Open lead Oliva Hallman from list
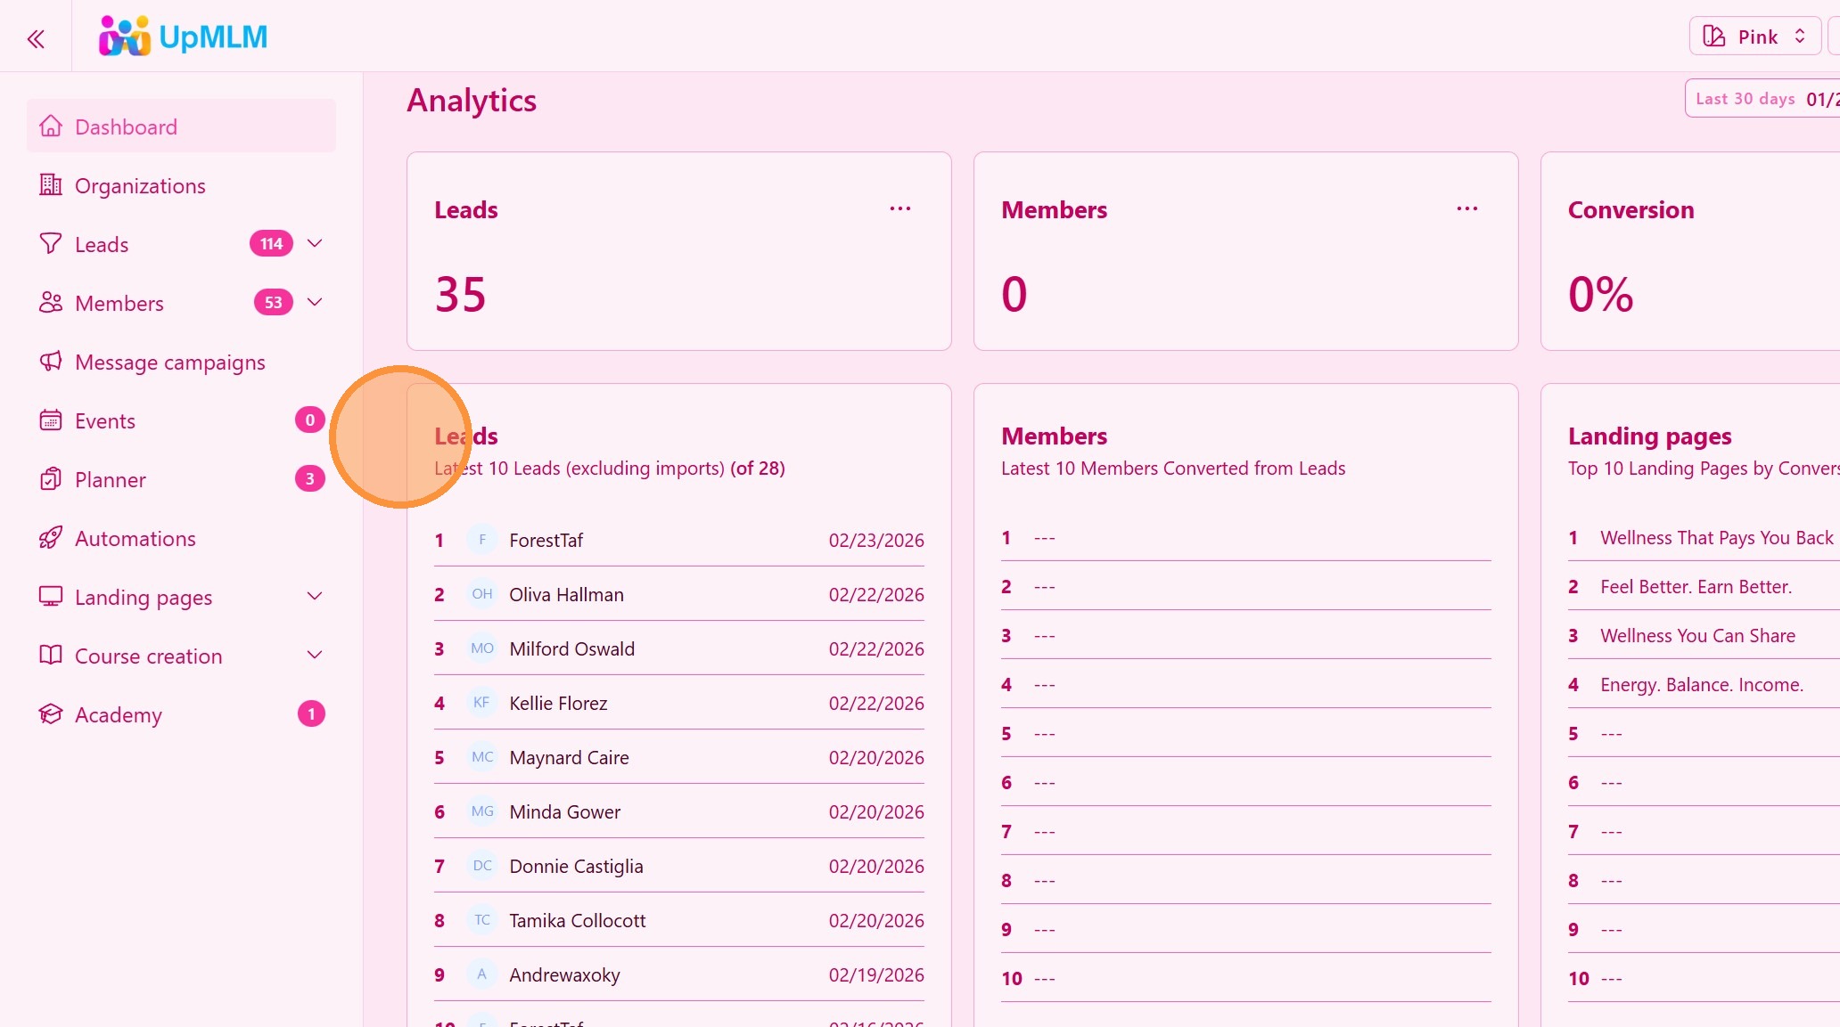1840x1027 pixels. [566, 594]
